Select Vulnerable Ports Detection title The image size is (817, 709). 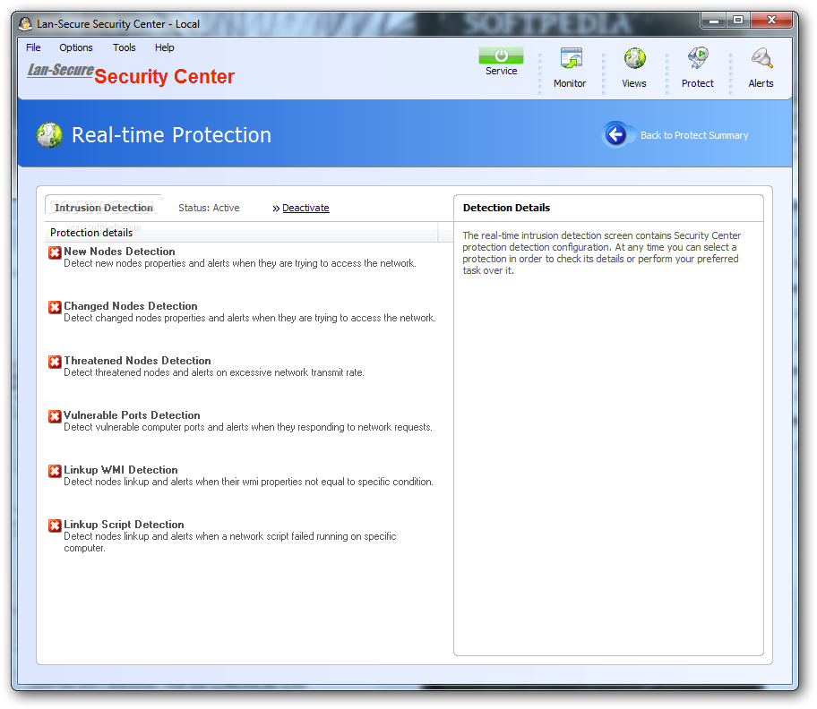[132, 415]
